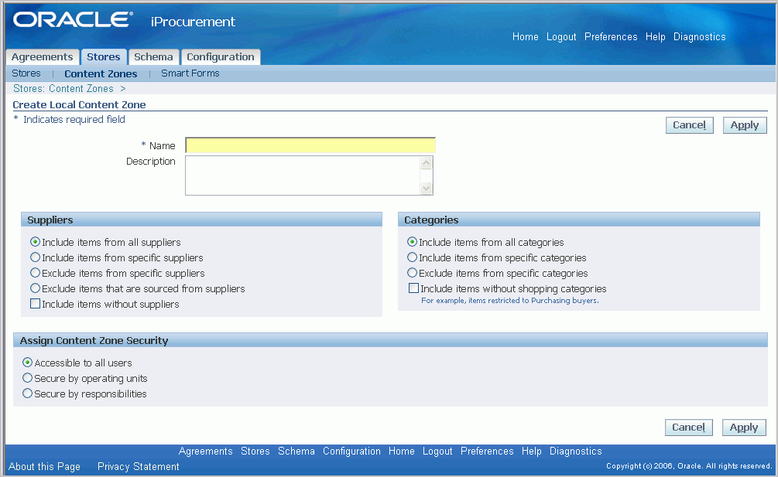Click the footer Stores link
This screenshot has width=778, height=477.
point(255,451)
